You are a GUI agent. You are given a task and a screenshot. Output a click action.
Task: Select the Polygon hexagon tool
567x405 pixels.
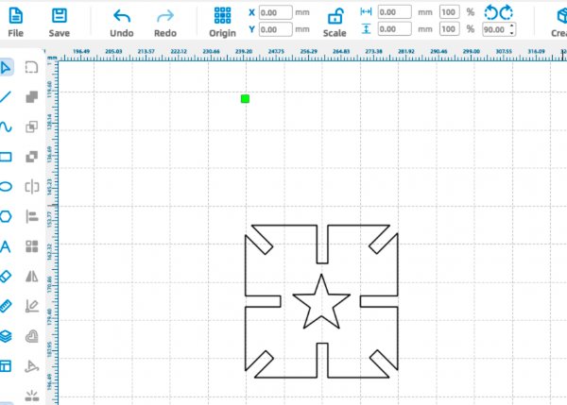pos(6,216)
